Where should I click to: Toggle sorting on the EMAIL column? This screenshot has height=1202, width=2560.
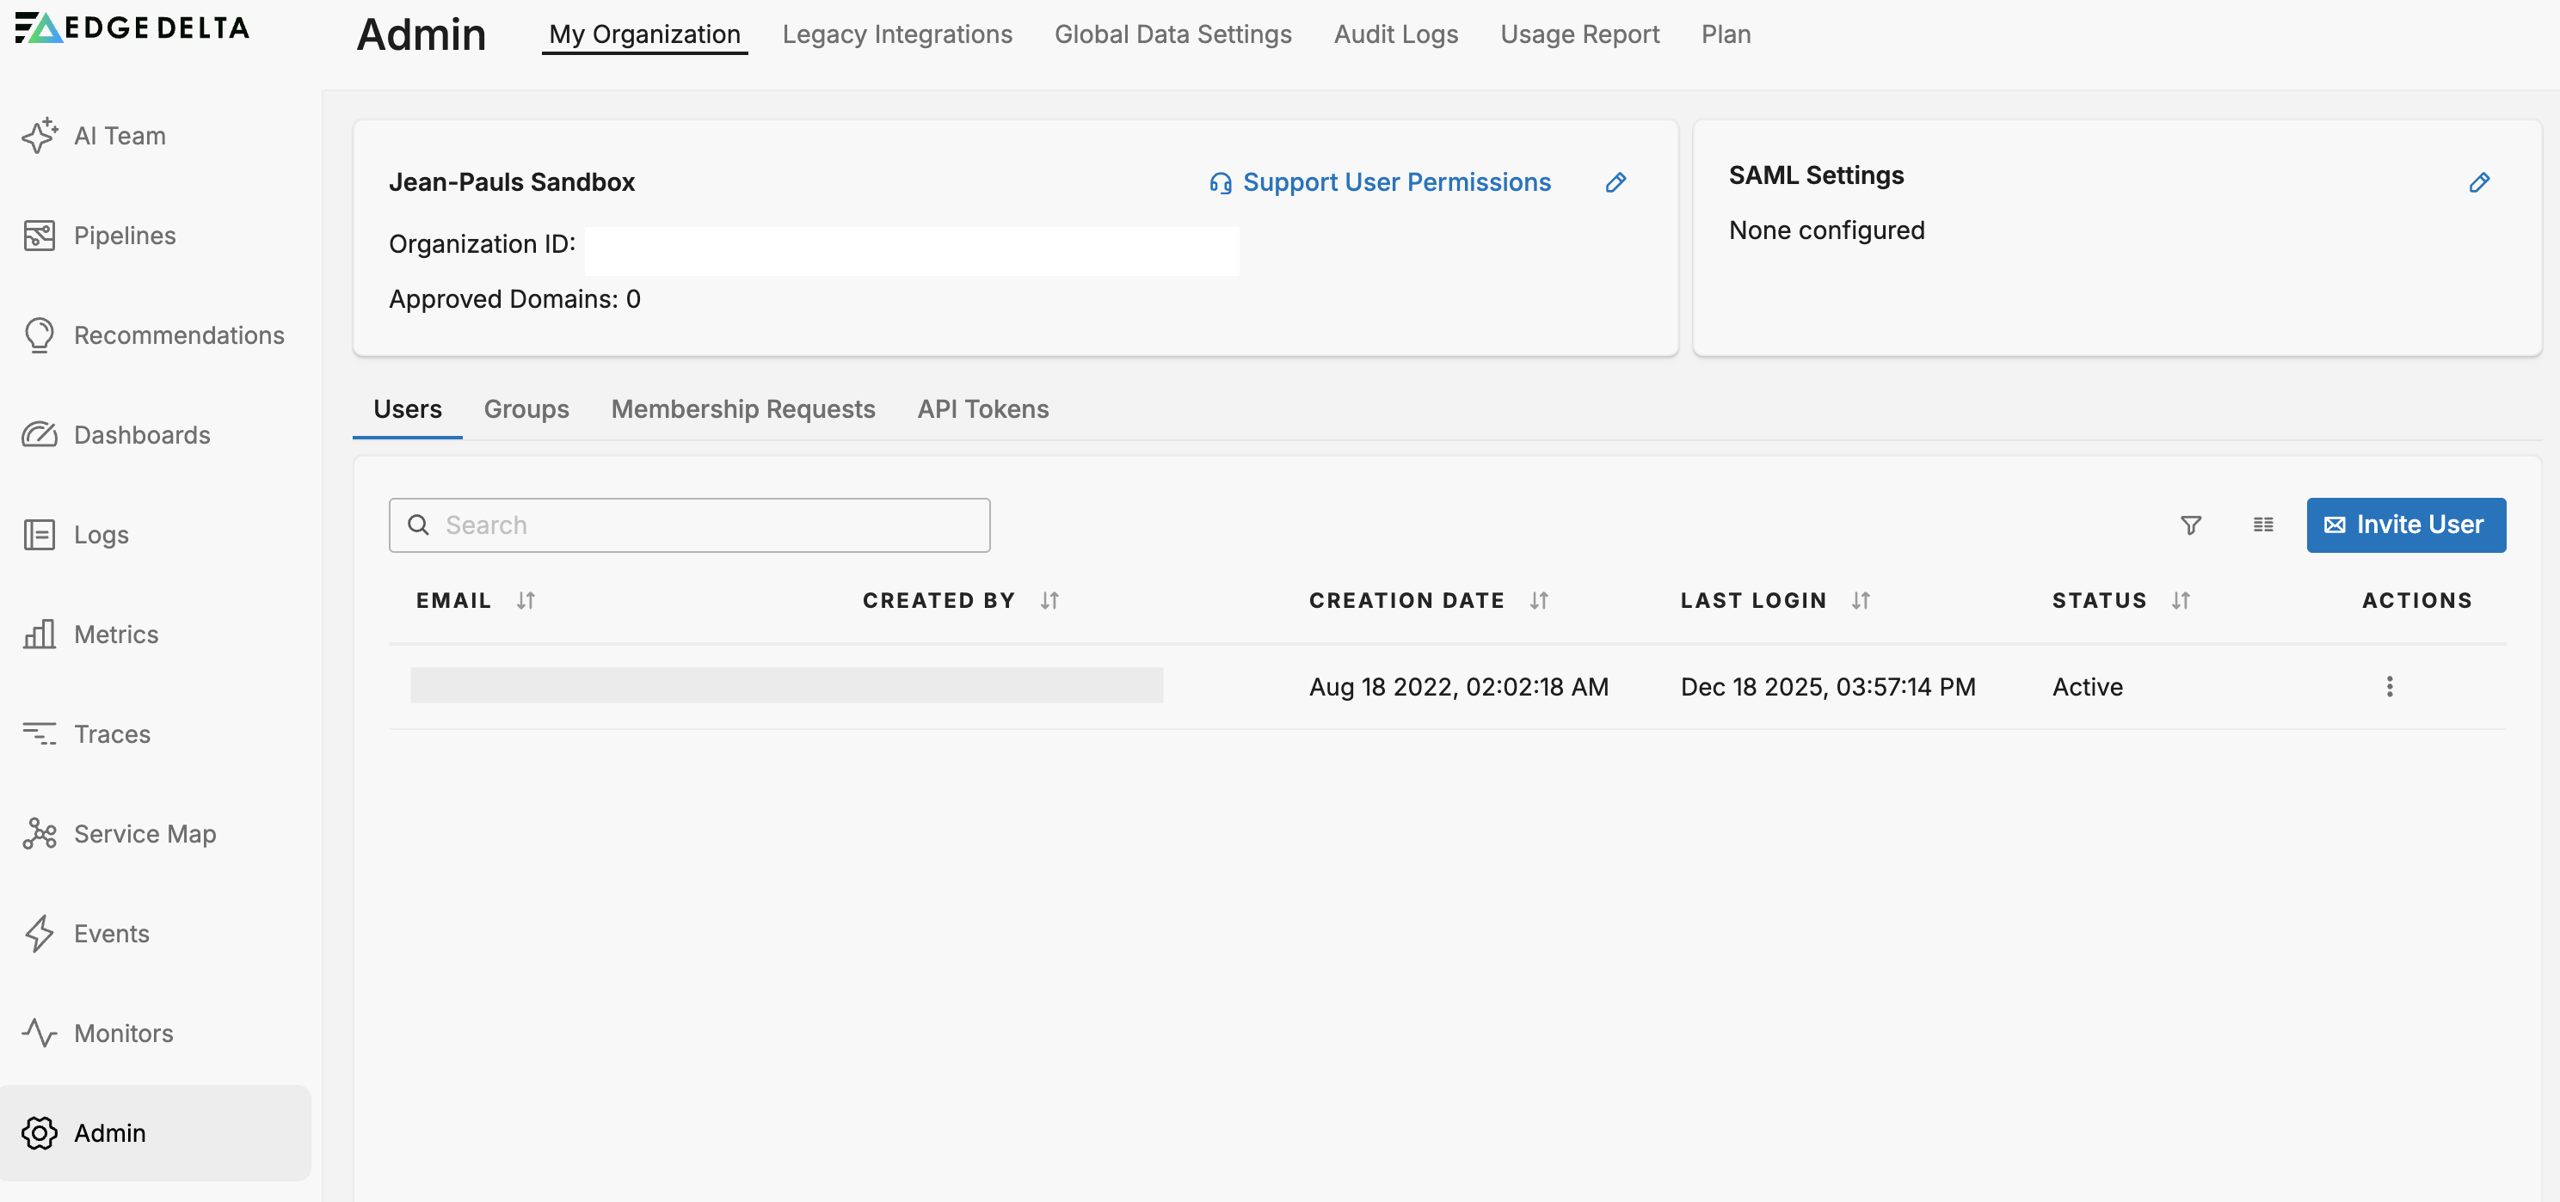526,600
